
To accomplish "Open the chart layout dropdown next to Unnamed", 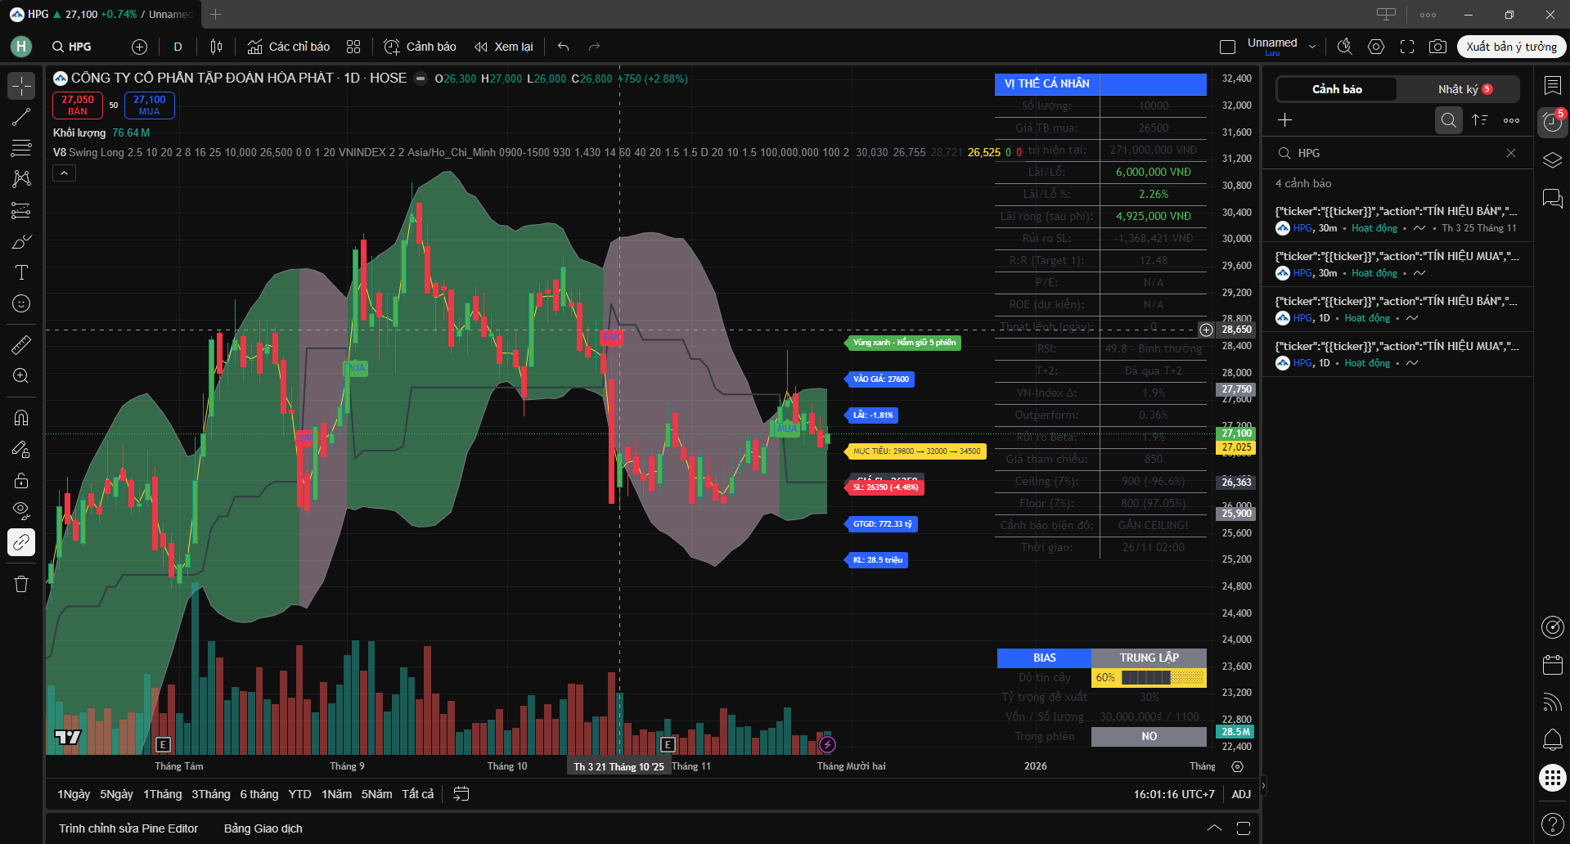I will pos(1314,45).
